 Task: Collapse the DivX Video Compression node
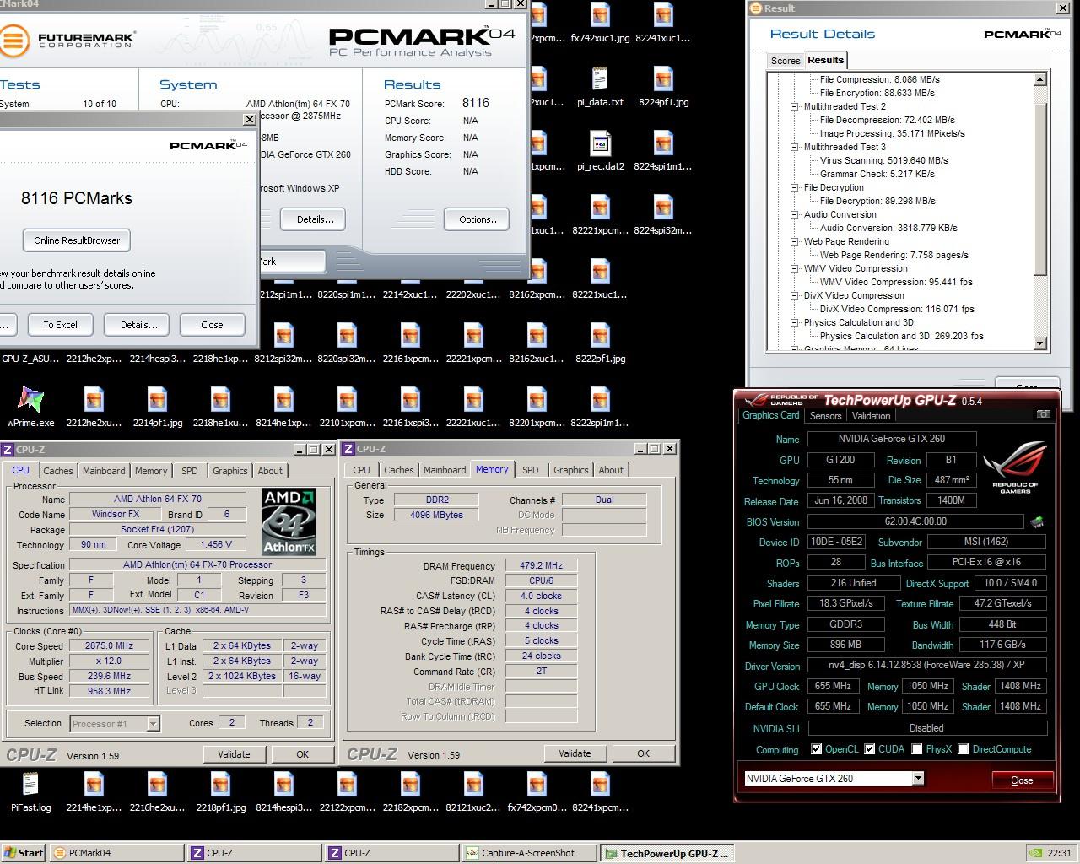794,295
